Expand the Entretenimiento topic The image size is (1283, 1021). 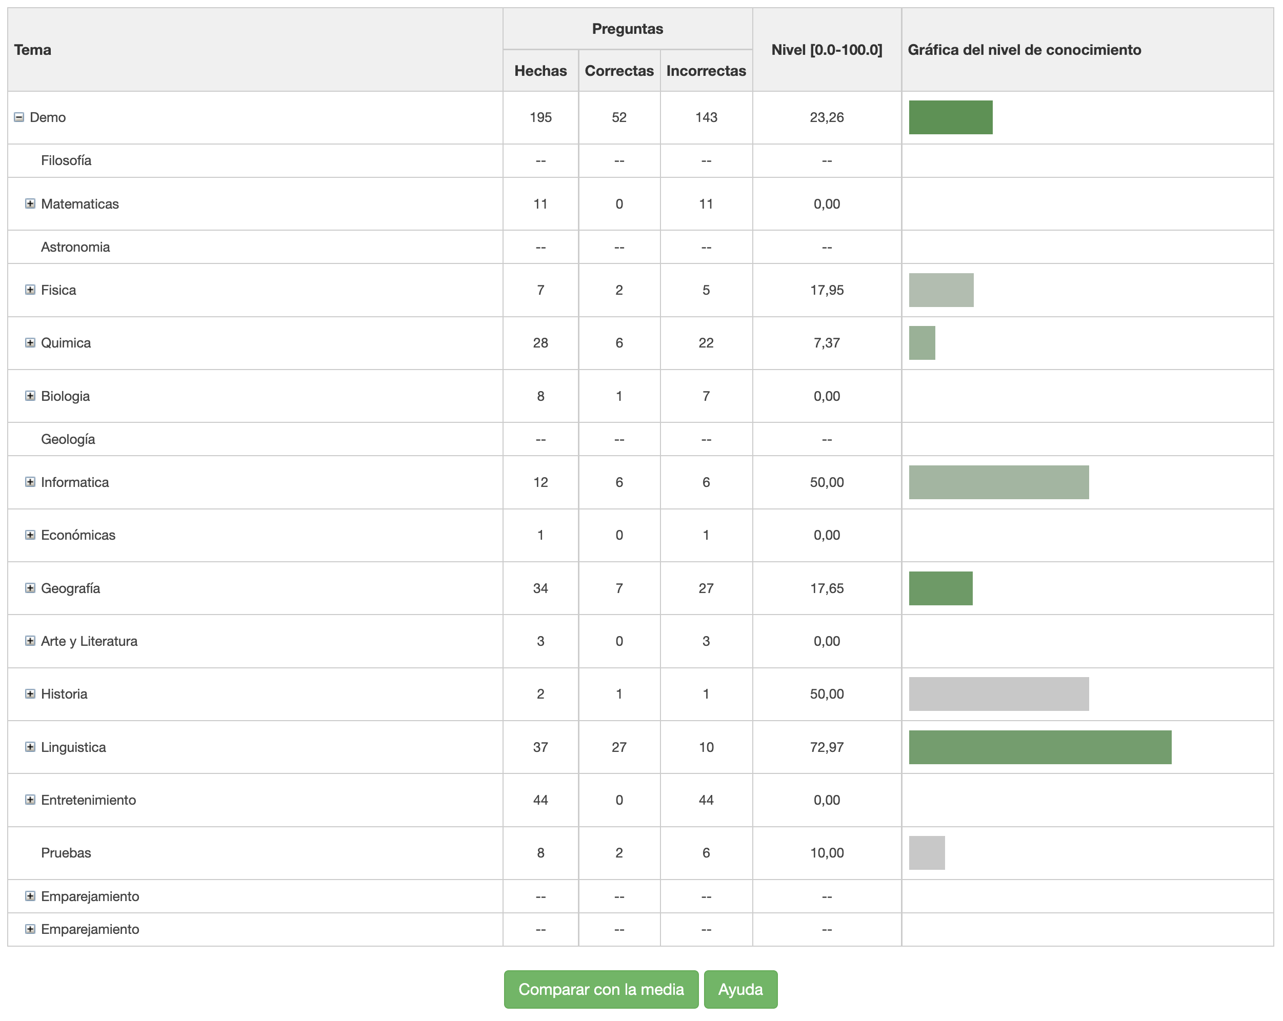(x=30, y=800)
